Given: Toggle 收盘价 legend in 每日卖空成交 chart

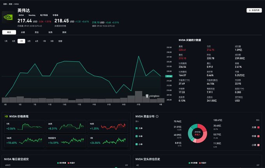Looking at the screenshot, I should click(x=71, y=163).
